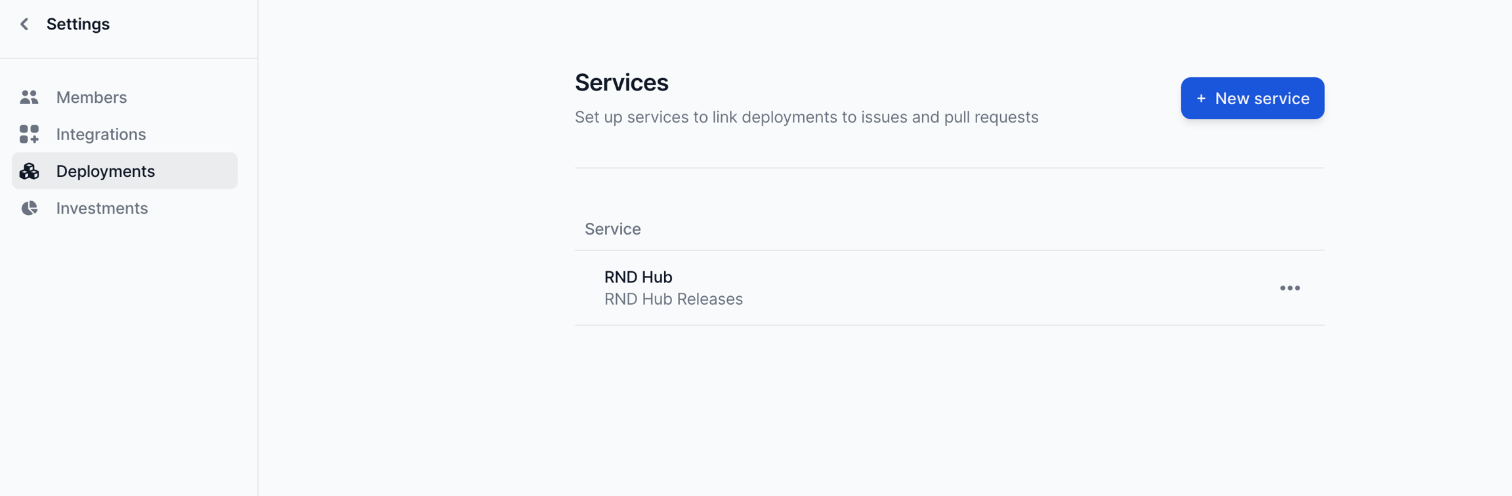Click the empty middle of RND Hub row

pyautogui.click(x=984, y=288)
